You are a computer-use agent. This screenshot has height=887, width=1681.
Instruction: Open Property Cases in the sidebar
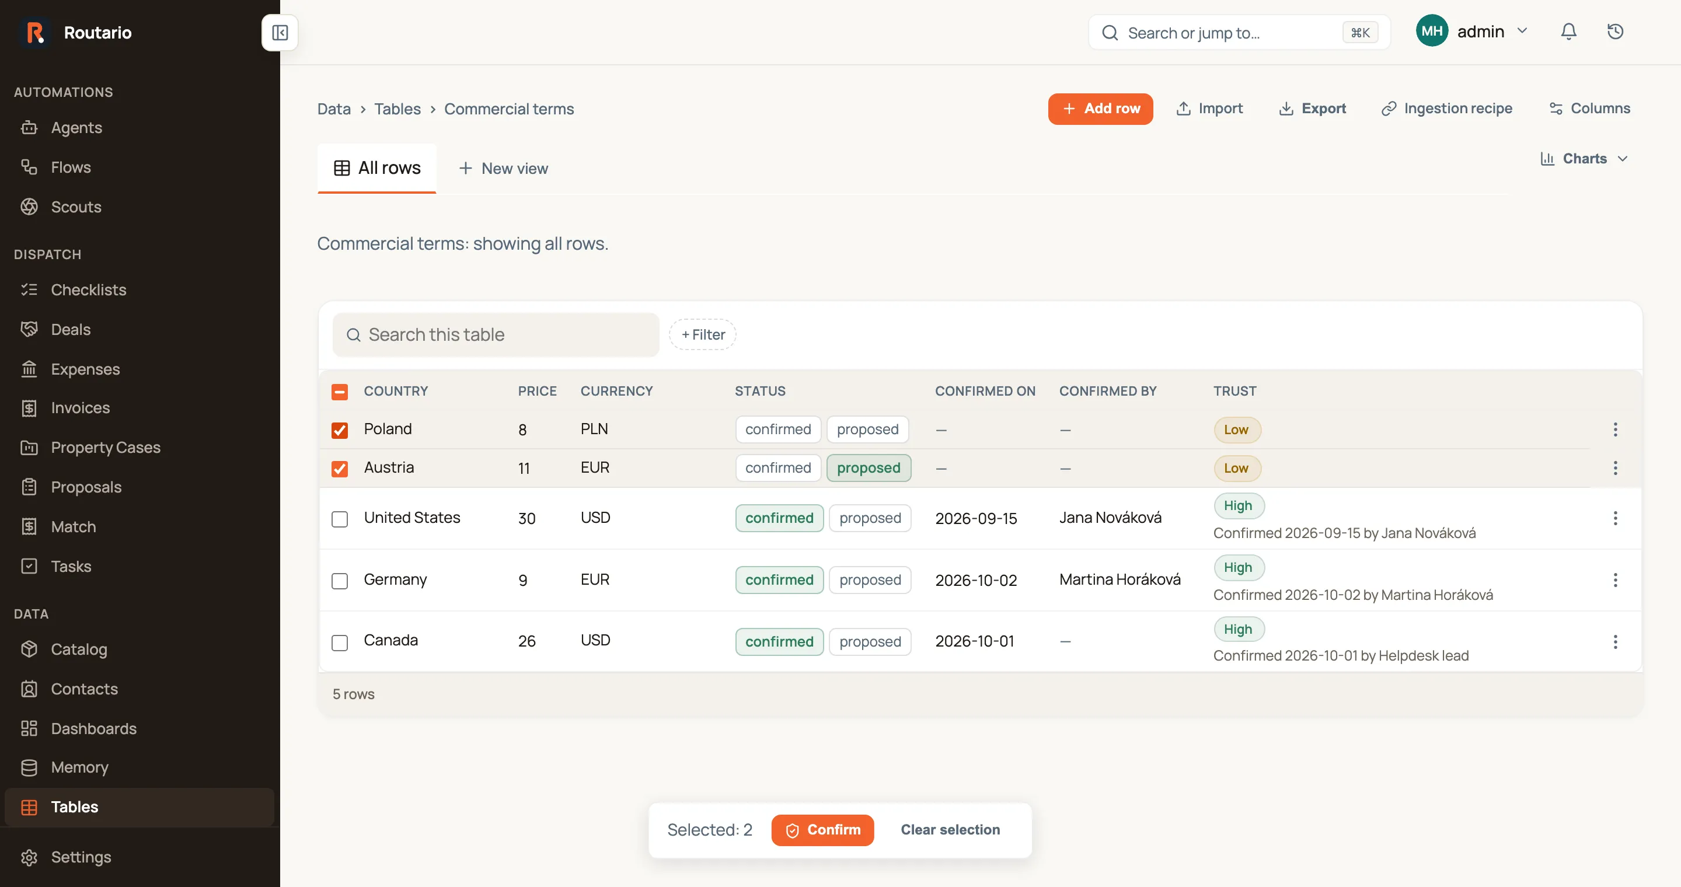point(139,448)
